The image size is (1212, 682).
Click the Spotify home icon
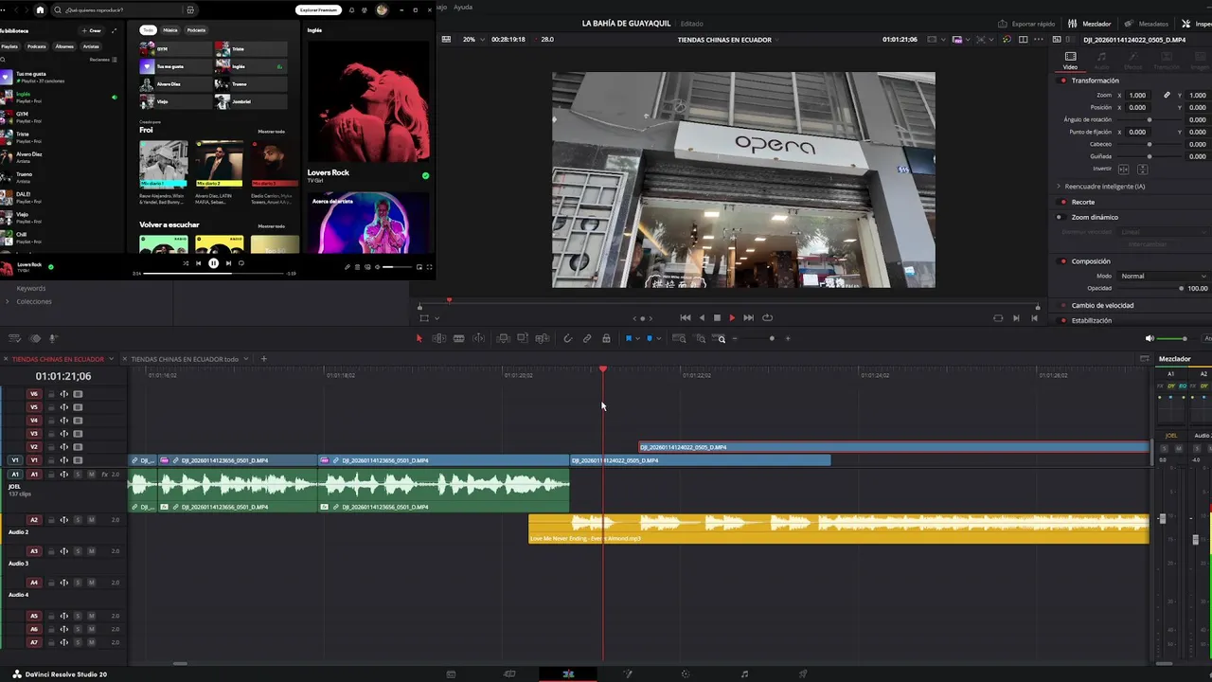tap(40, 10)
